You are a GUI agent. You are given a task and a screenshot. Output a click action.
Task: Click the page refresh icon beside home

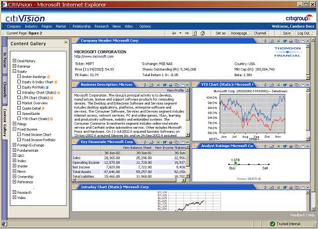[194, 33]
